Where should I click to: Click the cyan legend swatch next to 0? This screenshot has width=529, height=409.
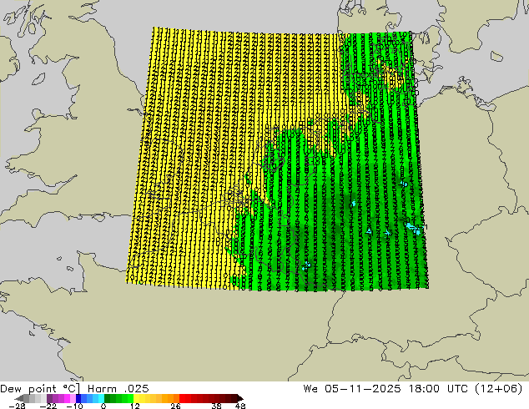(x=101, y=398)
